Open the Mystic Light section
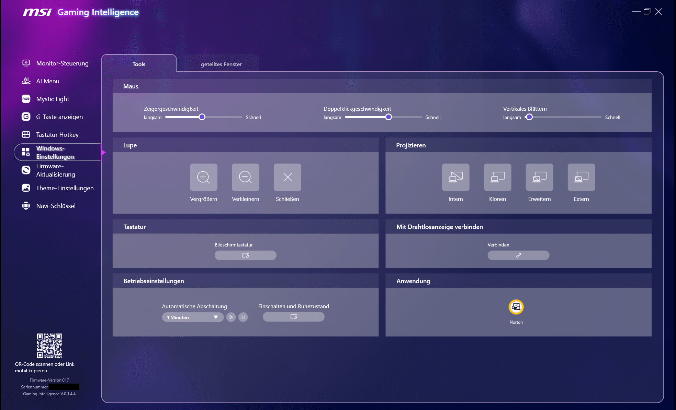 (x=53, y=99)
